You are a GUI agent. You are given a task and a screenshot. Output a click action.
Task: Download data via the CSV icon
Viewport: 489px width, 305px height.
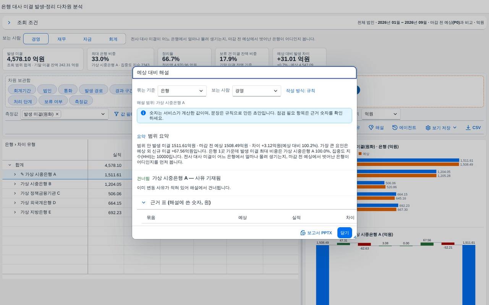click(x=468, y=128)
